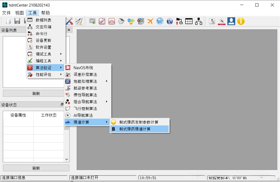This screenshot has height=182, width=280.
Task: Click the dark blue earth globe icon
Action: (x=170, y=21)
